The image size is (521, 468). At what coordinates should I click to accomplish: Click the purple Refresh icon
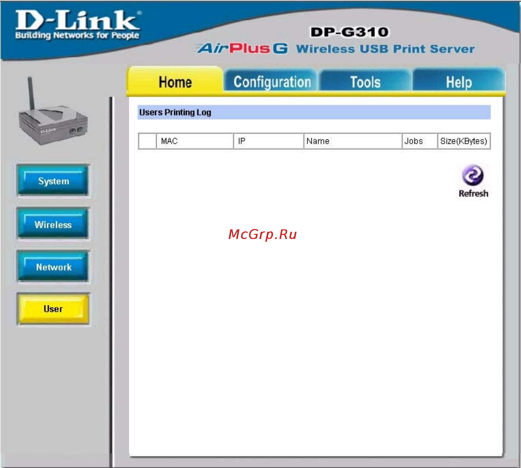(473, 175)
